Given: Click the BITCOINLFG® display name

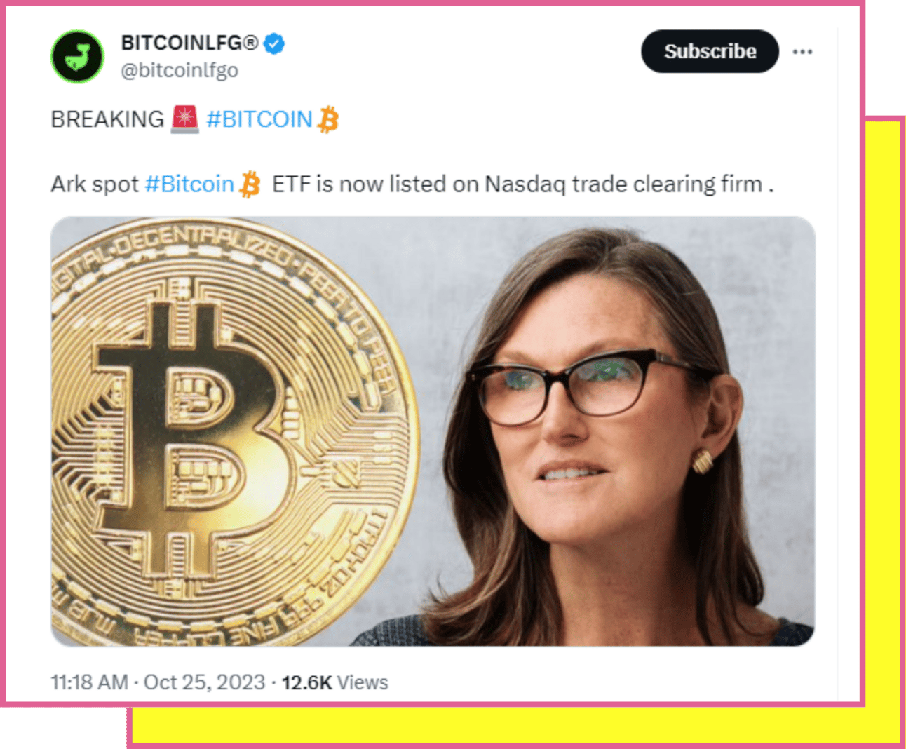Looking at the screenshot, I should tap(189, 43).
